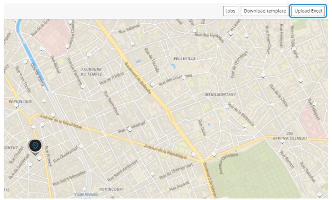Select the marker beneath the 20E Arrondissement label
Image resolution: width=332 pixels, height=200 pixels.
pyautogui.click(x=282, y=141)
